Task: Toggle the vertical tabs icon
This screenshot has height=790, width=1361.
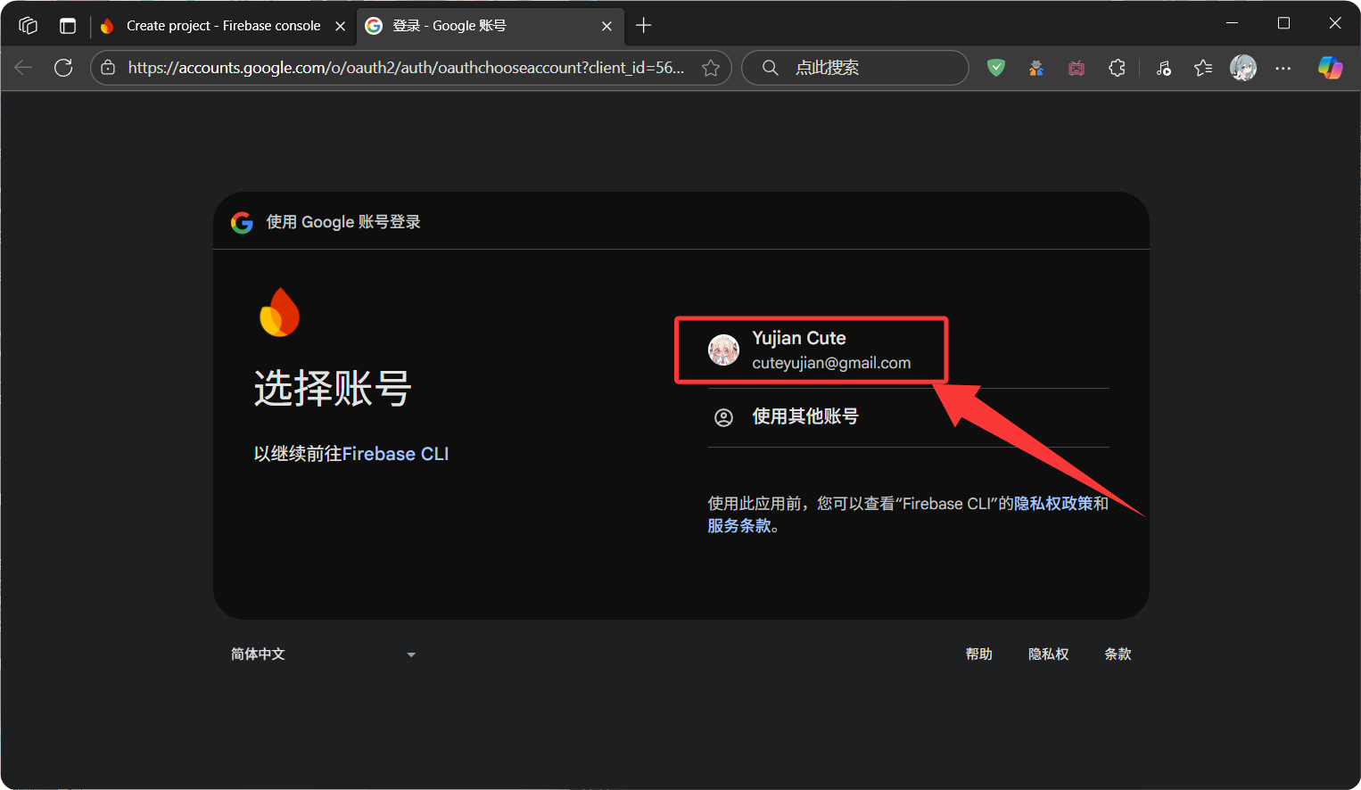Action: [x=68, y=26]
